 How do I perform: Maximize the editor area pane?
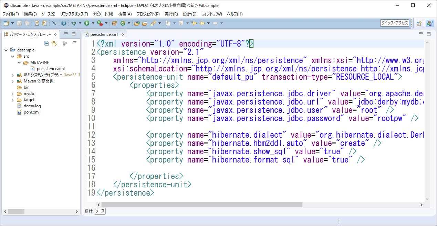click(429, 34)
